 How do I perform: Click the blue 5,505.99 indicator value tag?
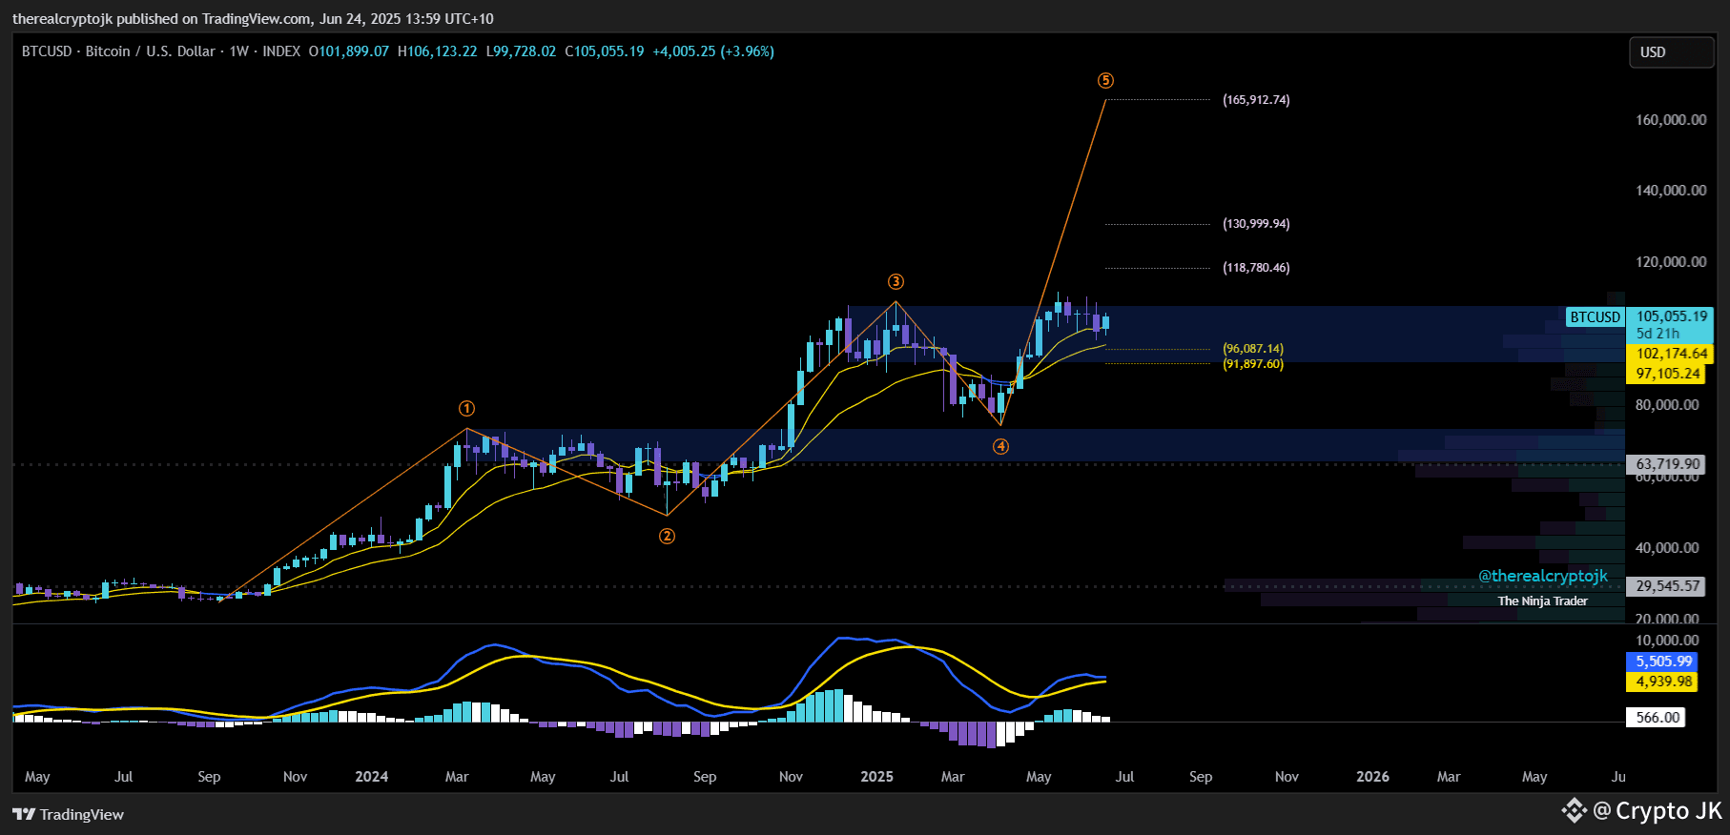click(x=1664, y=662)
